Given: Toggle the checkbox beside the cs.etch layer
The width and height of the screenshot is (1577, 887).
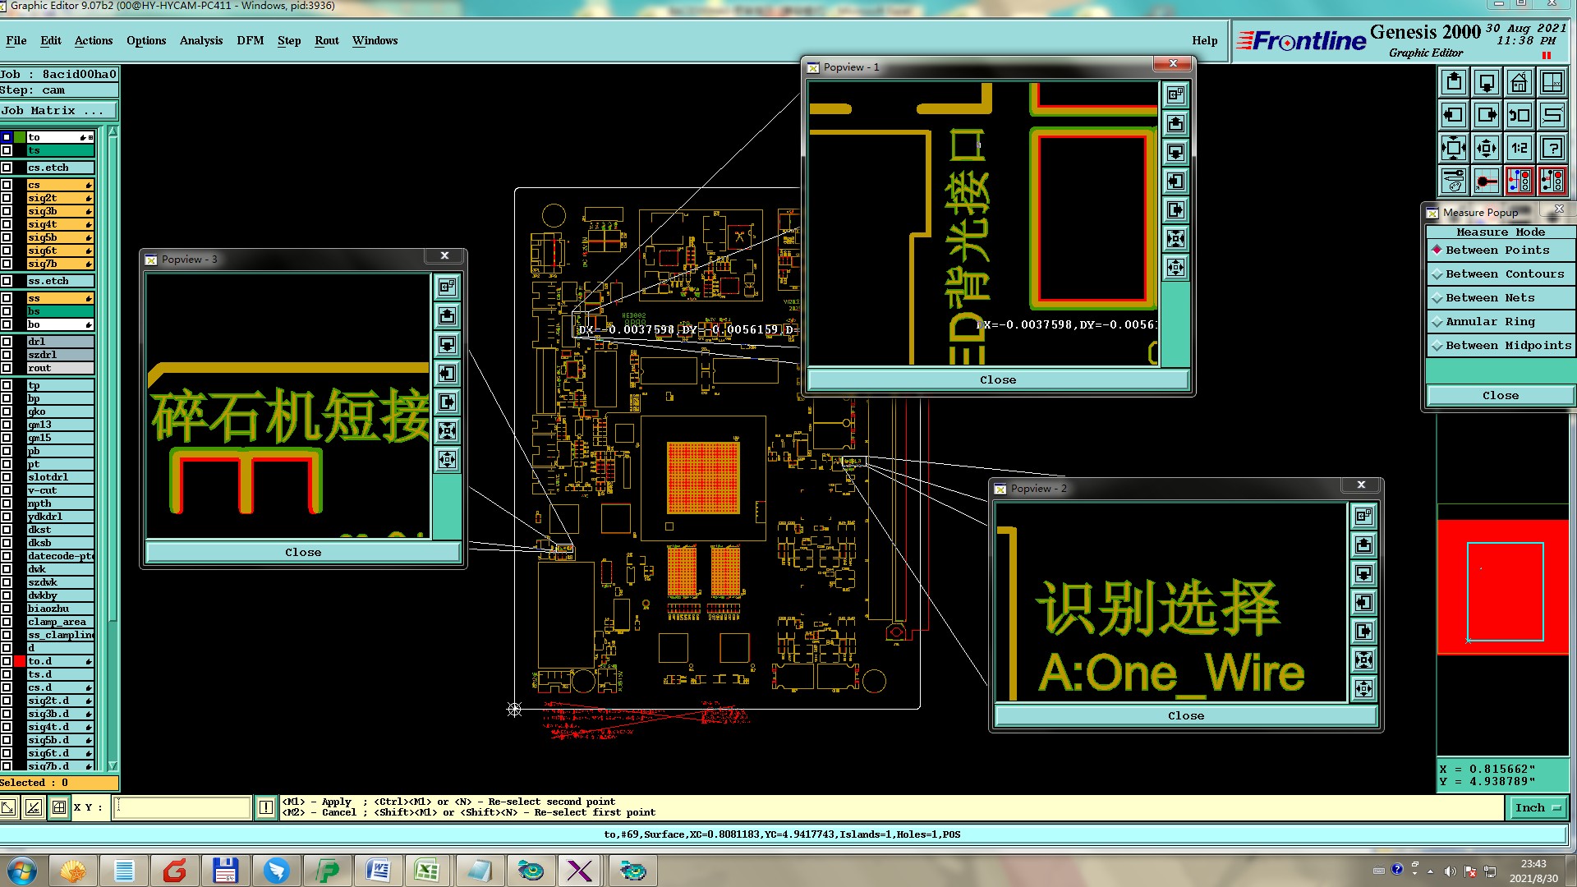Looking at the screenshot, I should click(x=7, y=168).
